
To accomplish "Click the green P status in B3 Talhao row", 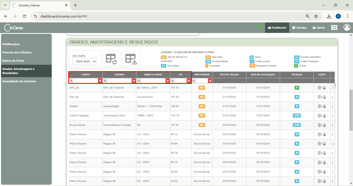I will pyautogui.click(x=297, y=88).
